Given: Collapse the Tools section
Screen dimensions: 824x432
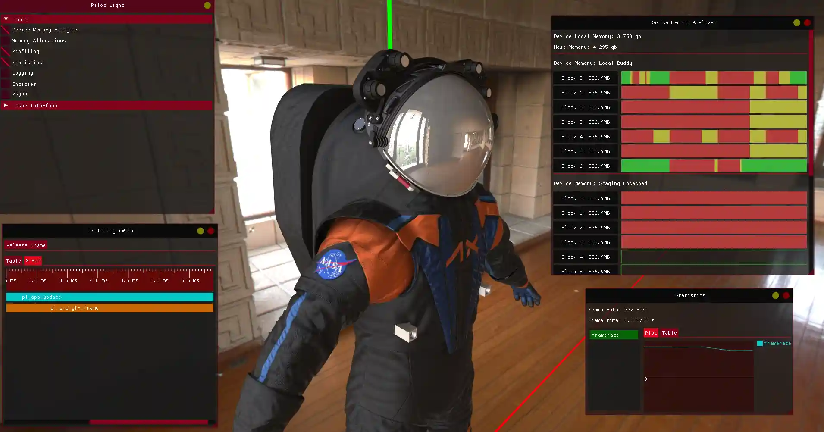Looking at the screenshot, I should click(x=6, y=19).
